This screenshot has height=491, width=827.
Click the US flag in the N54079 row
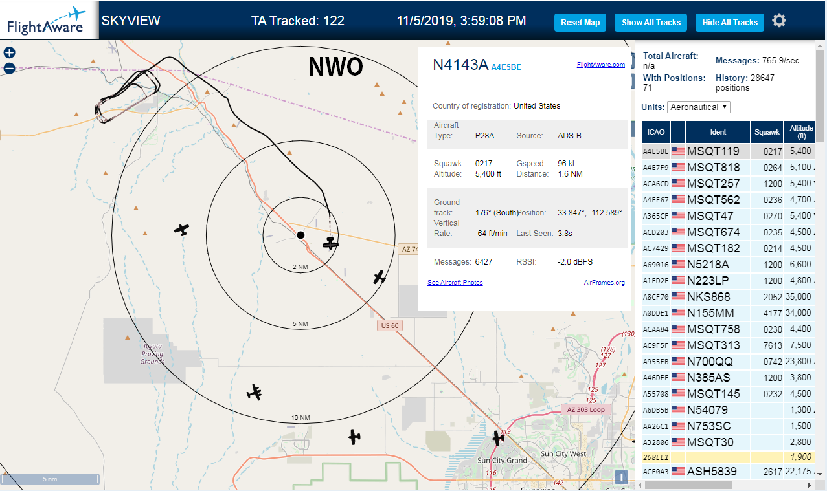pyautogui.click(x=678, y=410)
